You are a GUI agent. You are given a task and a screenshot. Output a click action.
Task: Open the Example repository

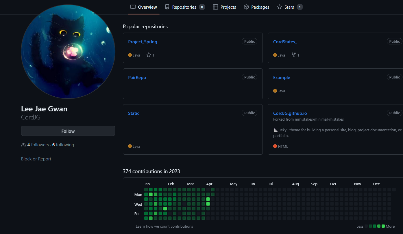[x=282, y=78]
